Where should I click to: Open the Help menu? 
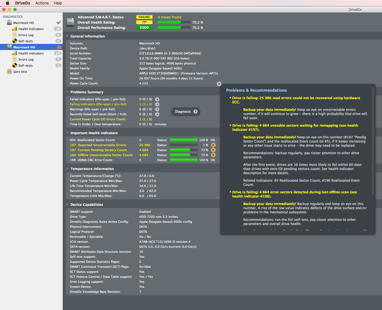(58, 3)
